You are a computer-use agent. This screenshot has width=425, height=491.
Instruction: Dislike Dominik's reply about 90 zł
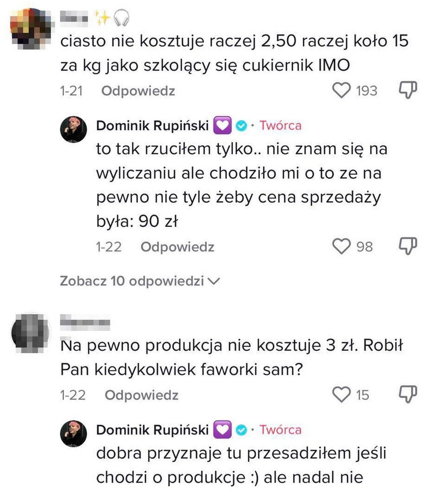tap(407, 247)
